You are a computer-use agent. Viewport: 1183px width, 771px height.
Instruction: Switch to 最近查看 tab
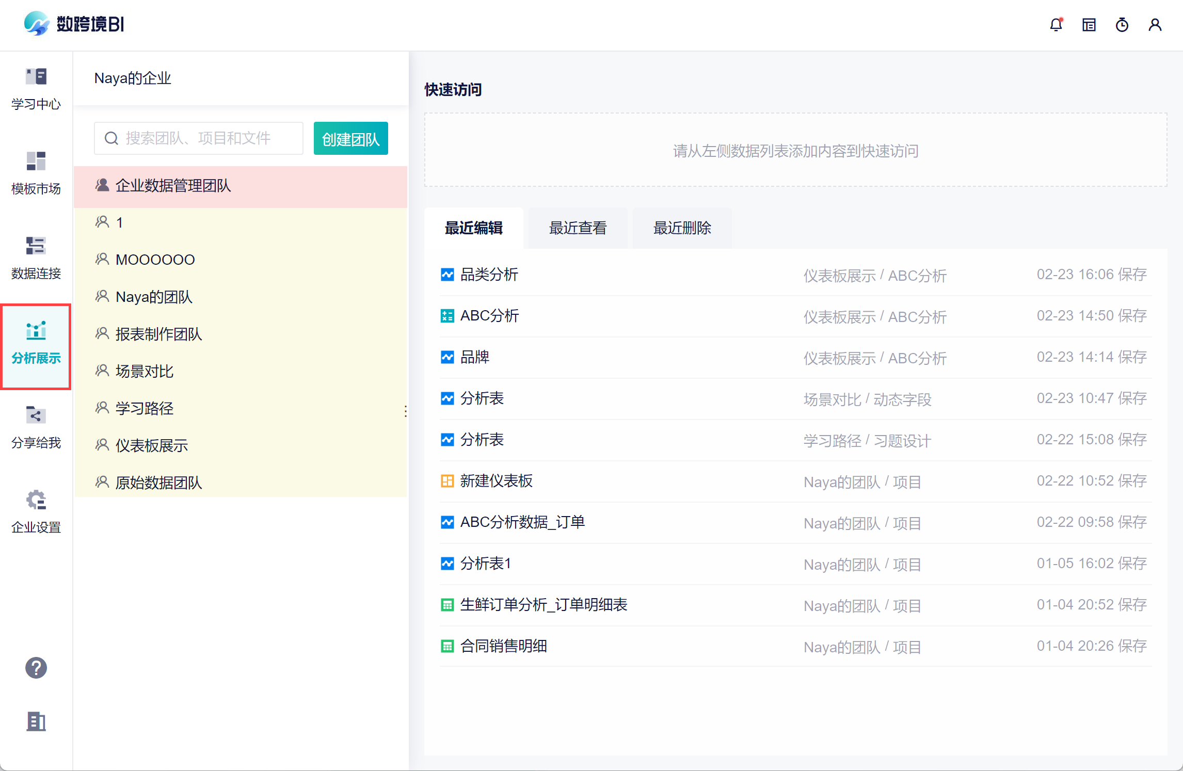tap(578, 228)
